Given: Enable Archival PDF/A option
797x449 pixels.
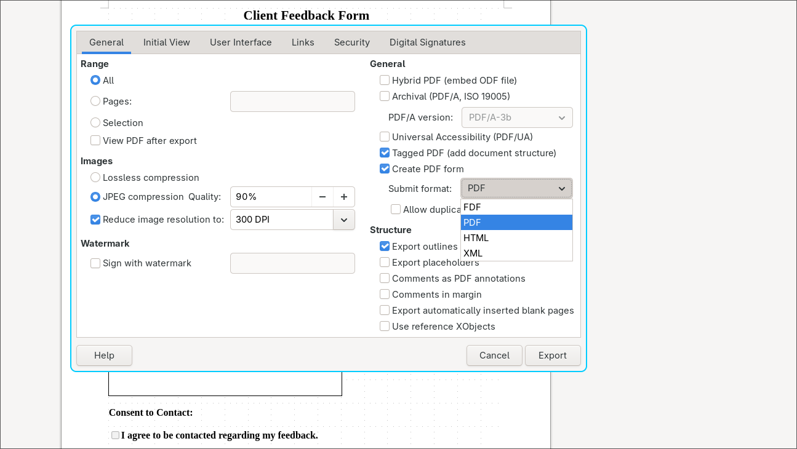Looking at the screenshot, I should pos(385,96).
